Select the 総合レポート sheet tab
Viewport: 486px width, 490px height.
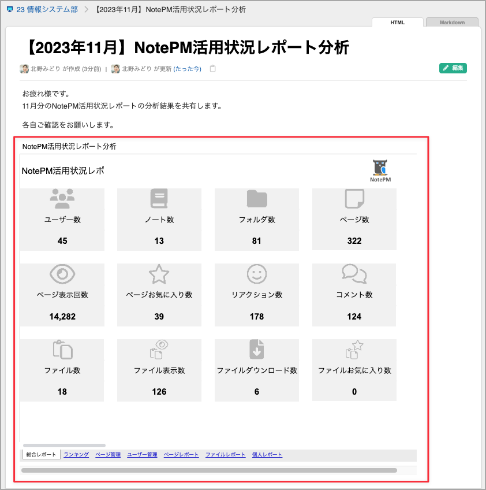pyautogui.click(x=41, y=455)
